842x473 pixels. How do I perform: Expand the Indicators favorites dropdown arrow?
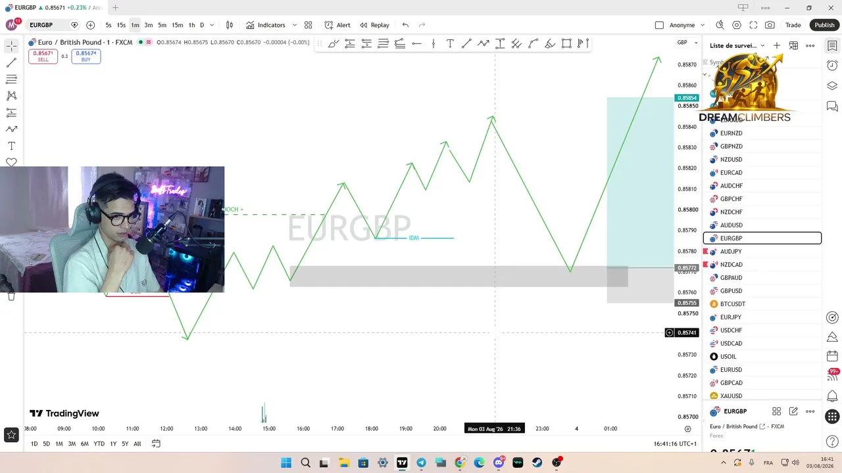(x=294, y=25)
